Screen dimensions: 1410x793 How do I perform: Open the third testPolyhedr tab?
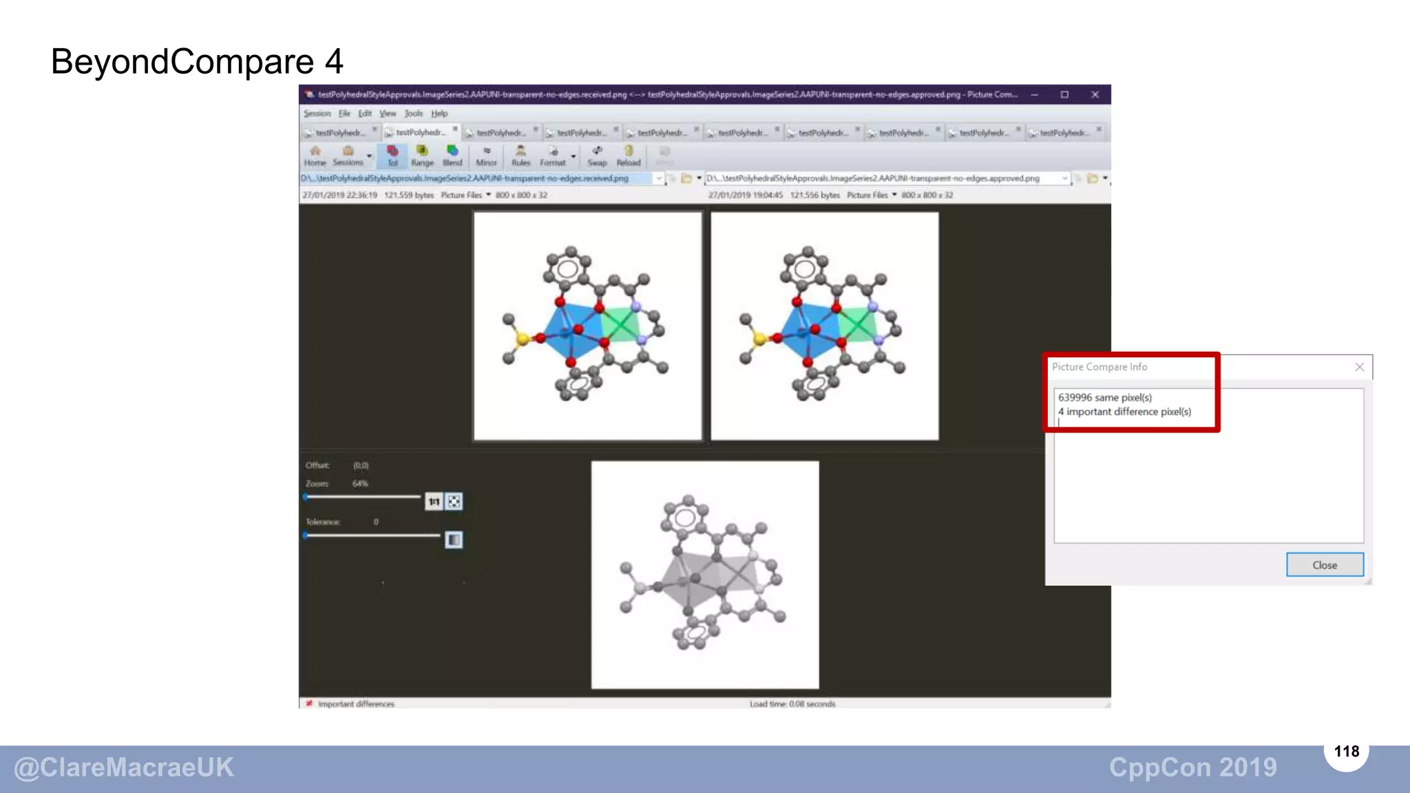coord(501,133)
